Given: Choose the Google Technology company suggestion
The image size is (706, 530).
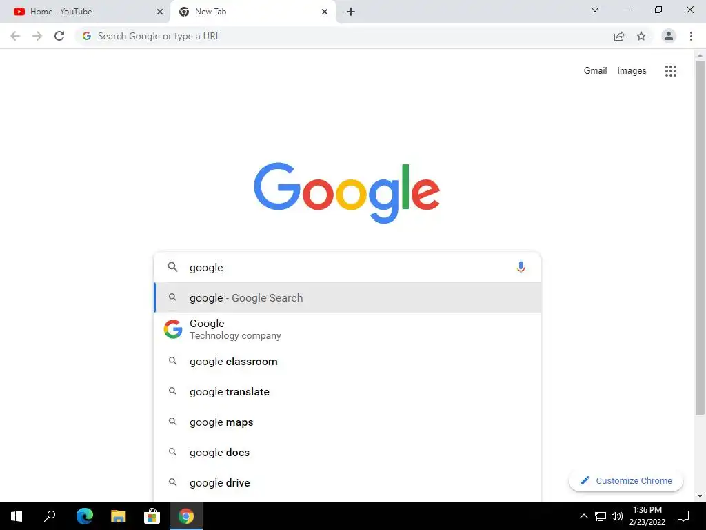Looking at the screenshot, I should 347,329.
